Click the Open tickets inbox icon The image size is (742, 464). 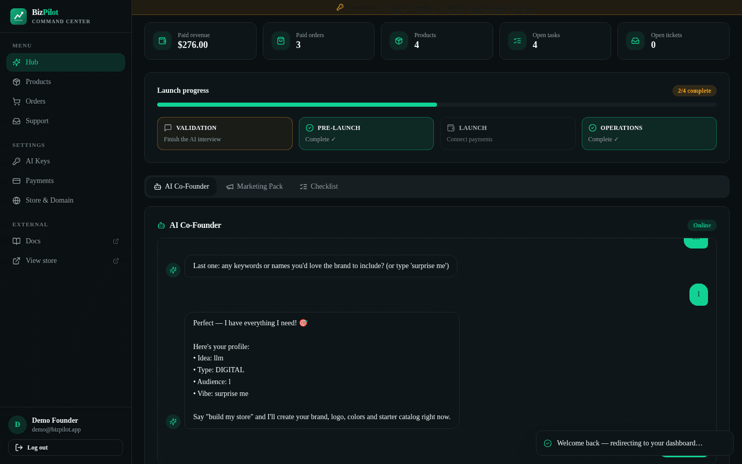pyautogui.click(x=635, y=41)
